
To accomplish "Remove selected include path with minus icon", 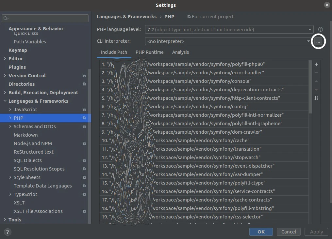I will 316,73.
